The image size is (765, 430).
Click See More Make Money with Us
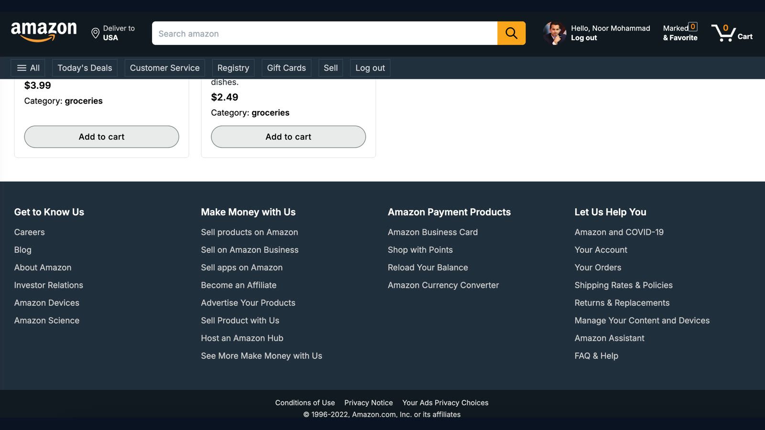[262, 356]
